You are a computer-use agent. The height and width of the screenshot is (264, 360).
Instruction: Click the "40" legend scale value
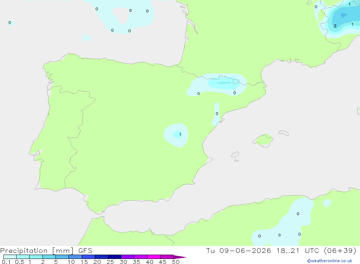point(149,262)
